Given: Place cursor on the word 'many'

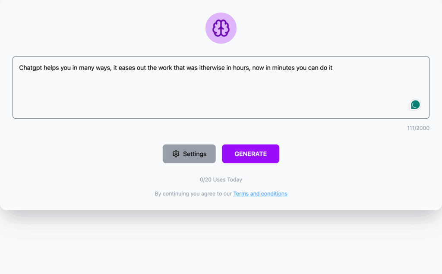Looking at the screenshot, I should [x=86, y=68].
